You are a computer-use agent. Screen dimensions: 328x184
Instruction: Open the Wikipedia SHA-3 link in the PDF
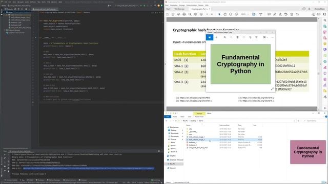[258, 101]
